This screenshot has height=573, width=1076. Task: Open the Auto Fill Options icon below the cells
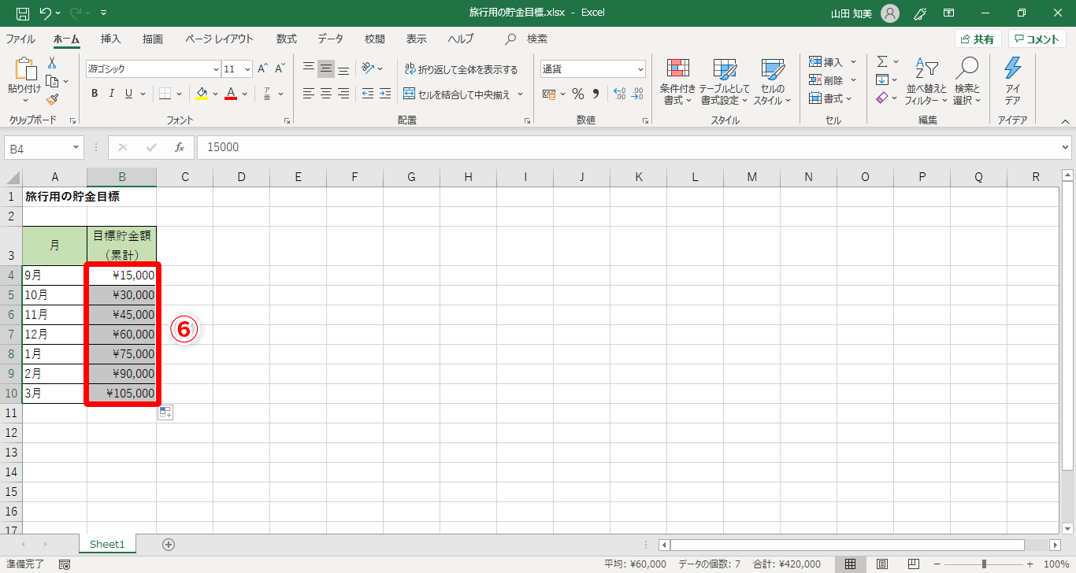(165, 413)
